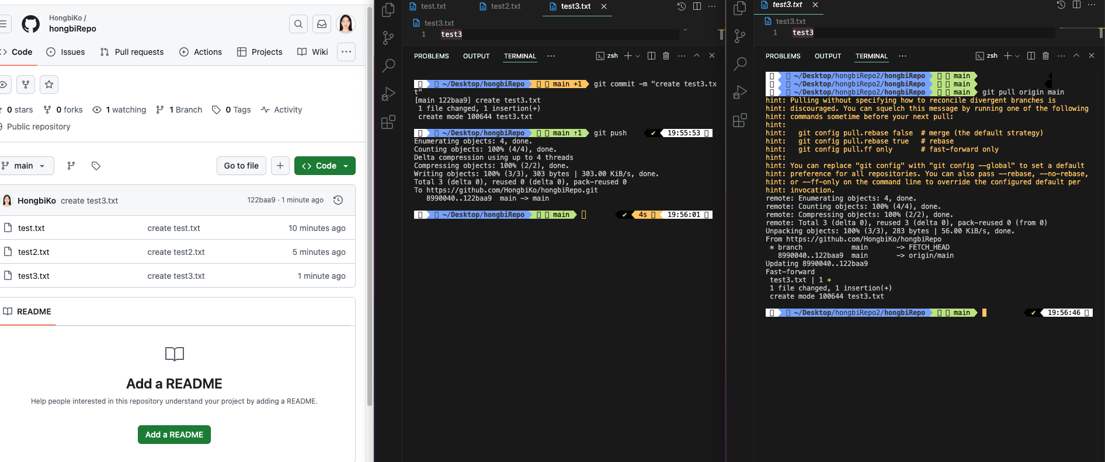This screenshot has height=462, width=1105.
Task: Open the Projects tab
Action: tap(260, 52)
